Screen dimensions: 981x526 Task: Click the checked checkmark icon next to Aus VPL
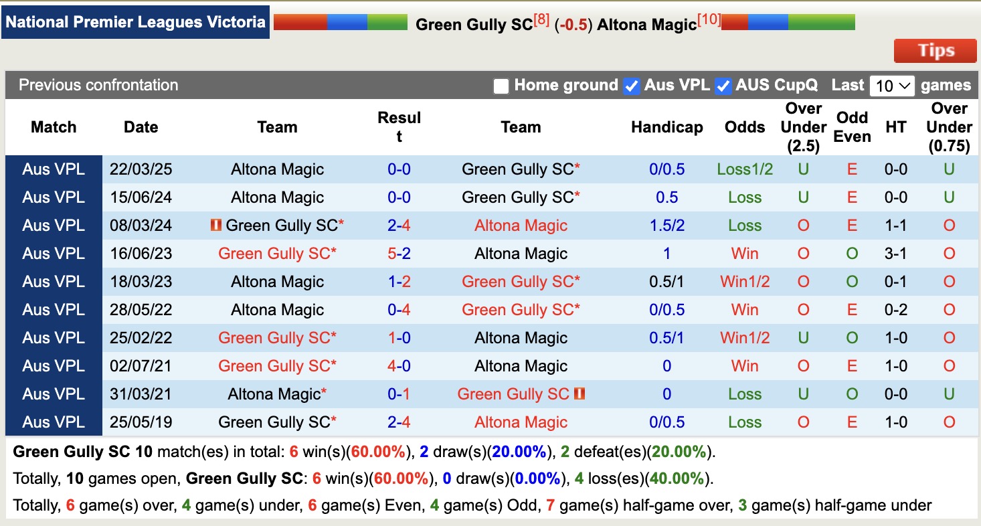[x=631, y=86]
